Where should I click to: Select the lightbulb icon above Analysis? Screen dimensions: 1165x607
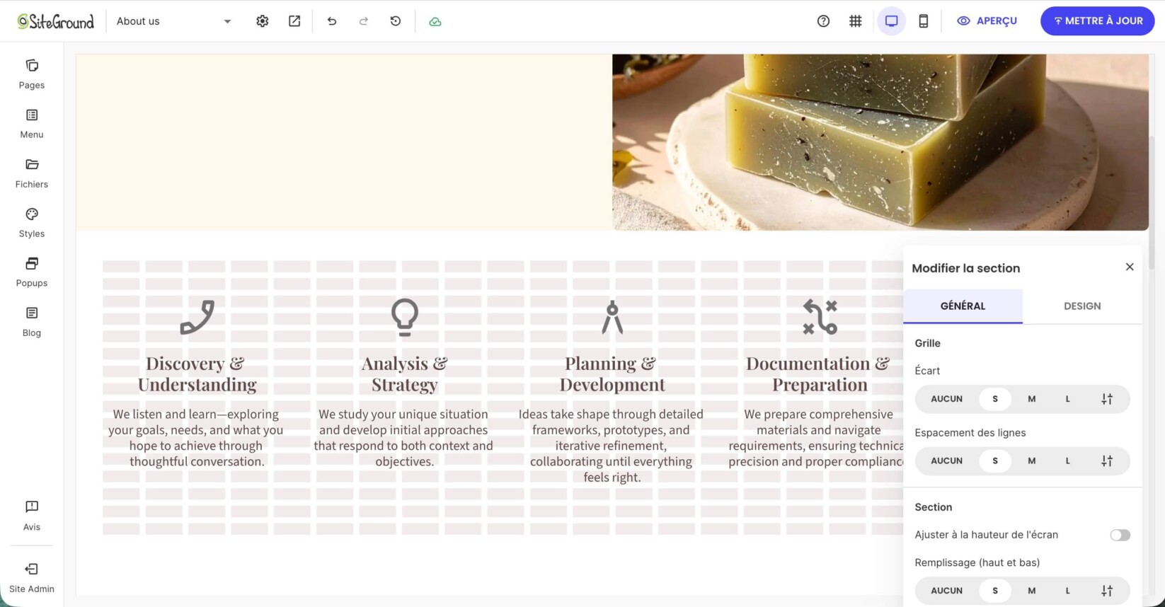pos(405,317)
